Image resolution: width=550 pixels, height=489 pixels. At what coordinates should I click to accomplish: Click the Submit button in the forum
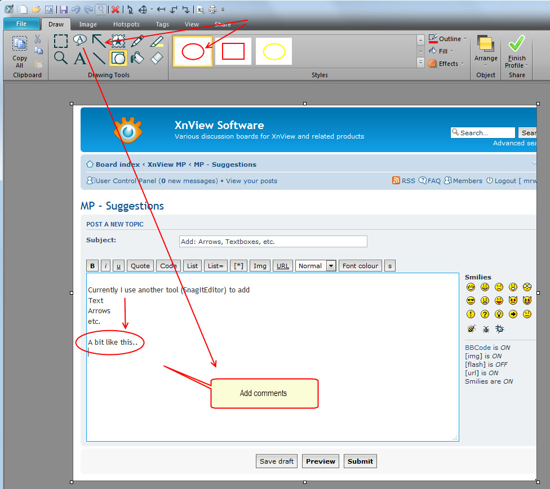click(360, 461)
